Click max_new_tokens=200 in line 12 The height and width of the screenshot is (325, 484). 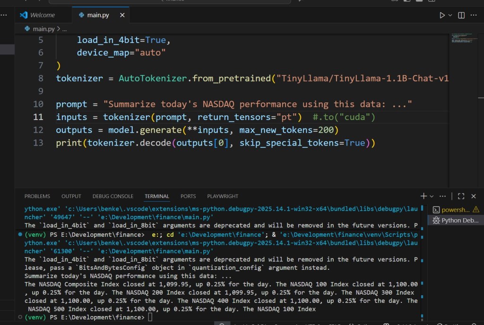point(286,130)
